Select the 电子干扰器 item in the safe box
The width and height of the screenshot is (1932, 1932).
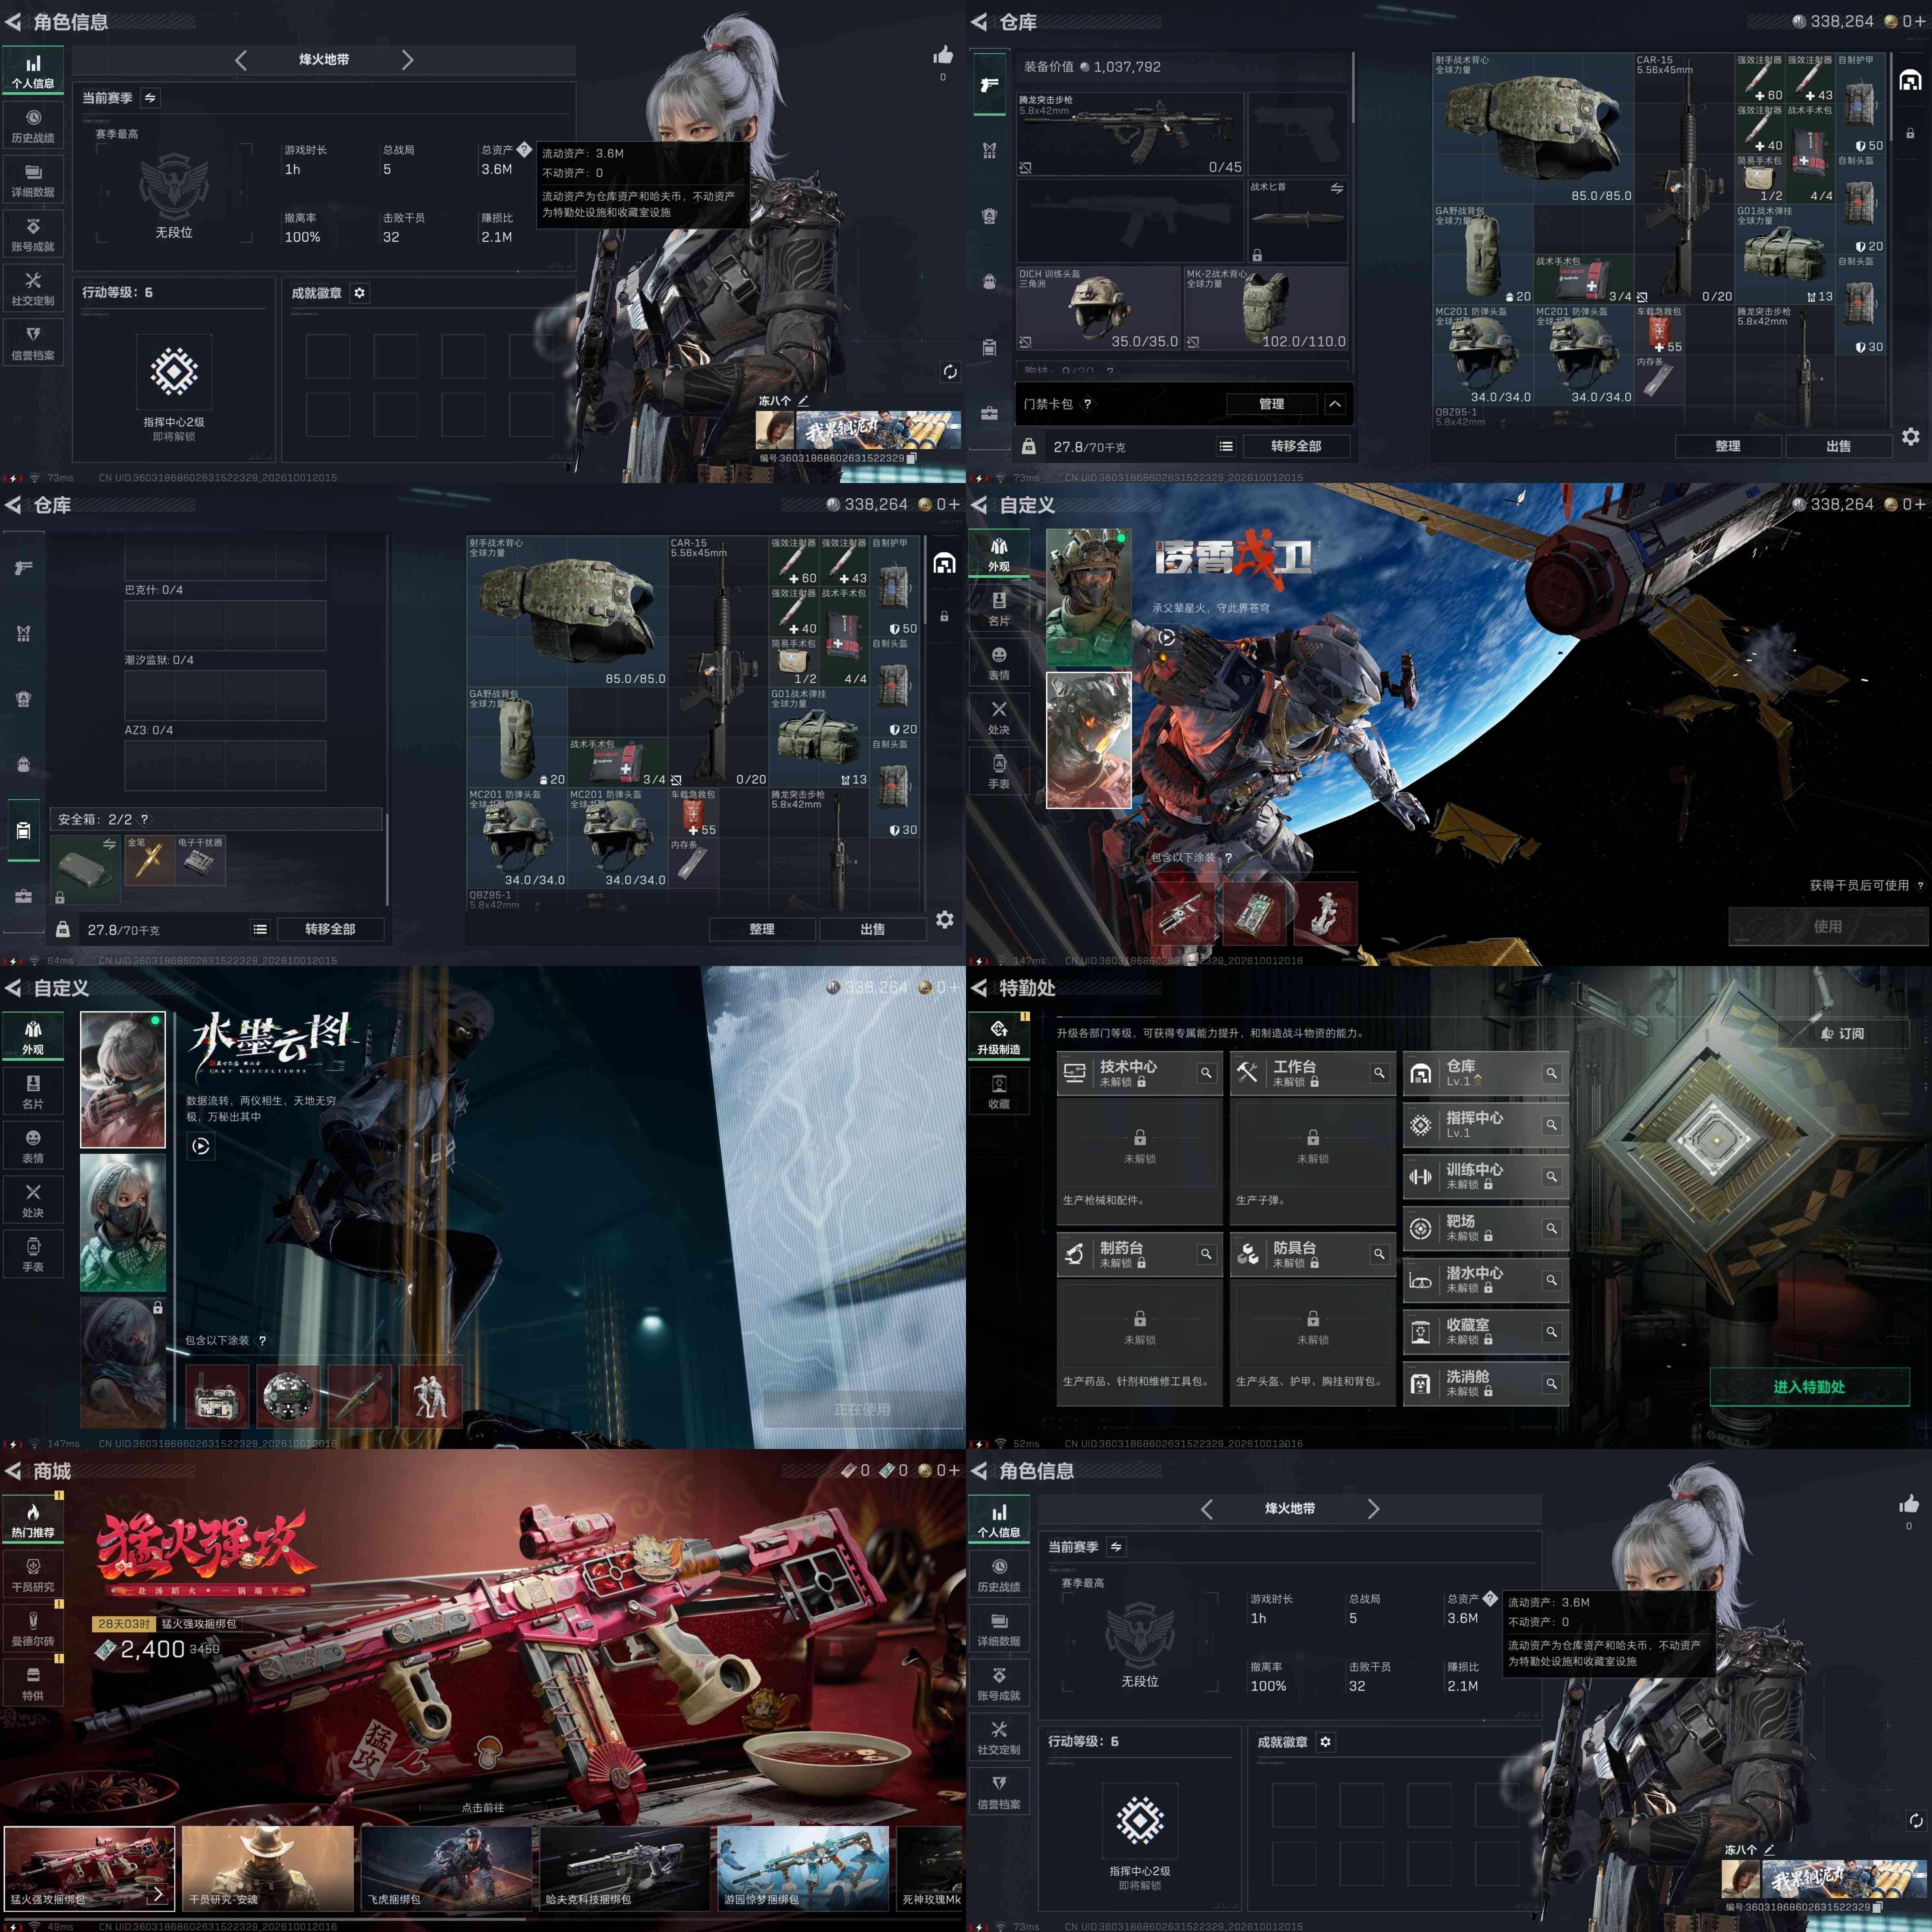(200, 861)
